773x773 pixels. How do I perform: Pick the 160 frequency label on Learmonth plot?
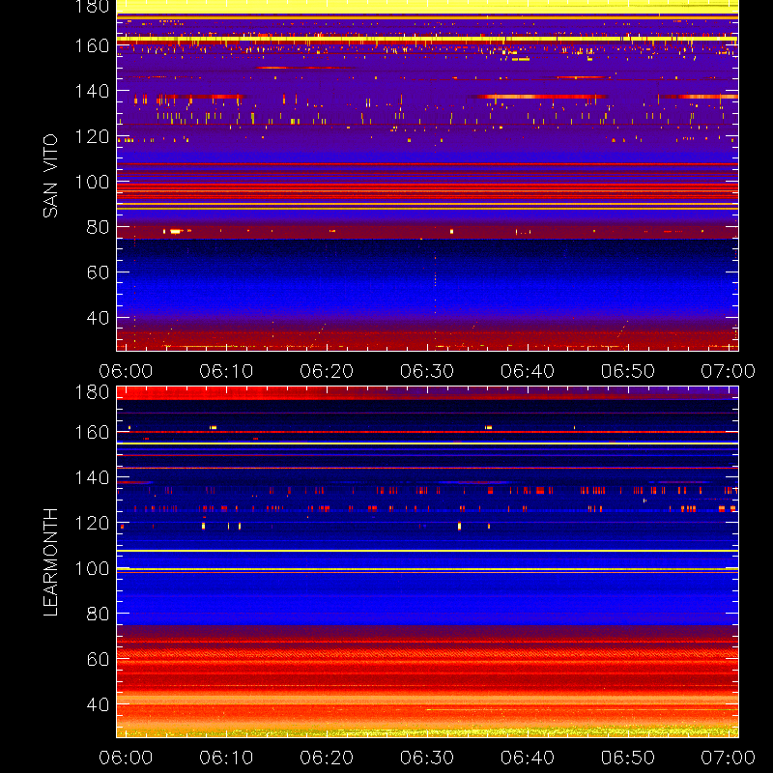point(92,432)
